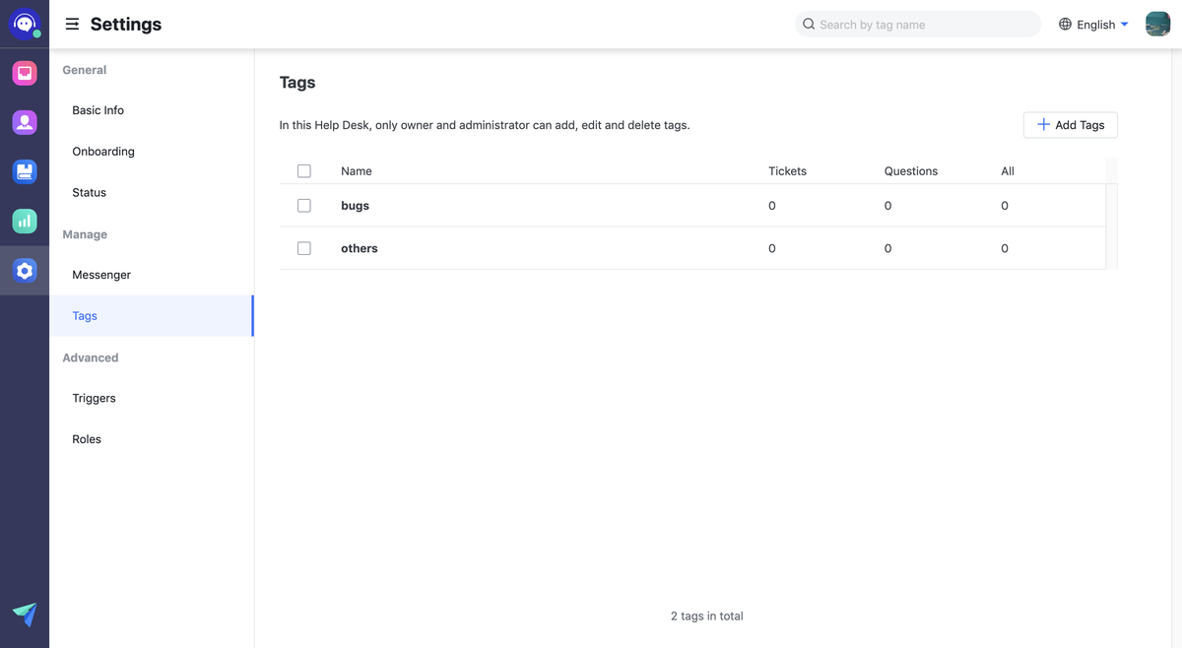Select the others tag checkbox

pos(303,248)
